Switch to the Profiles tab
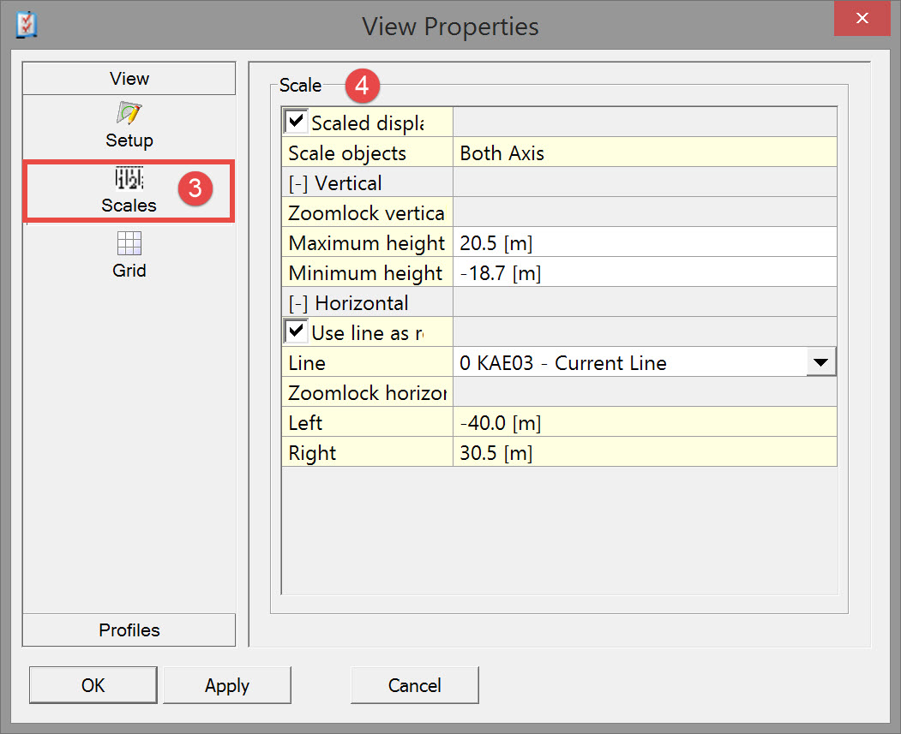Image resolution: width=901 pixels, height=734 pixels. [129, 630]
